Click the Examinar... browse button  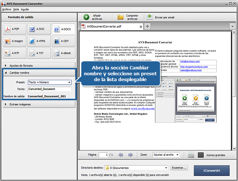179,168
